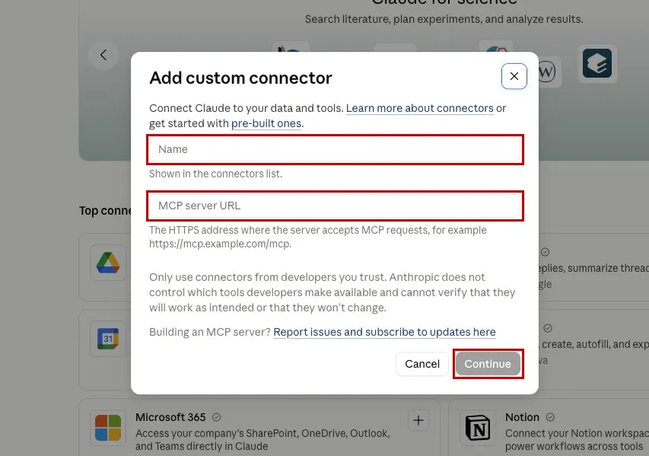Add the Microsoft 365 connector with plus
This screenshot has height=456, width=649.
tap(418, 420)
